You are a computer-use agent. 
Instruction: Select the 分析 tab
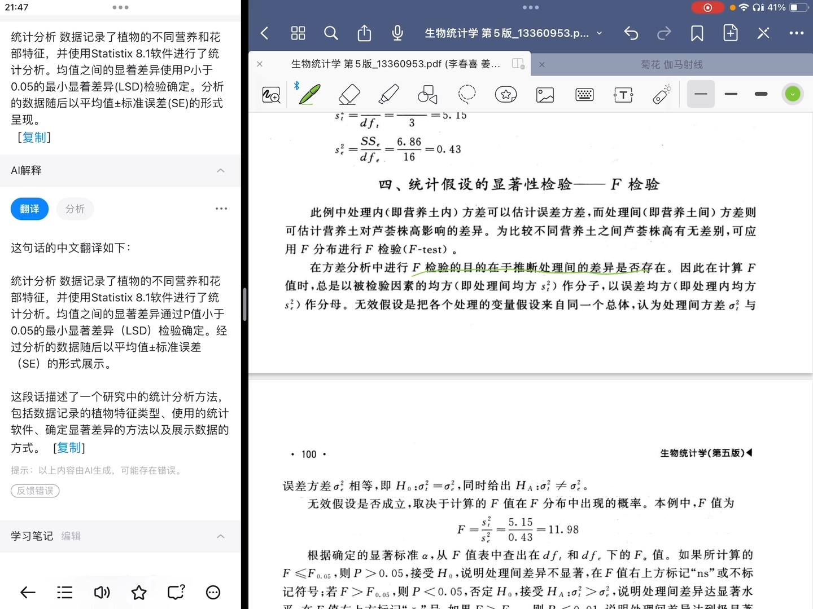75,209
